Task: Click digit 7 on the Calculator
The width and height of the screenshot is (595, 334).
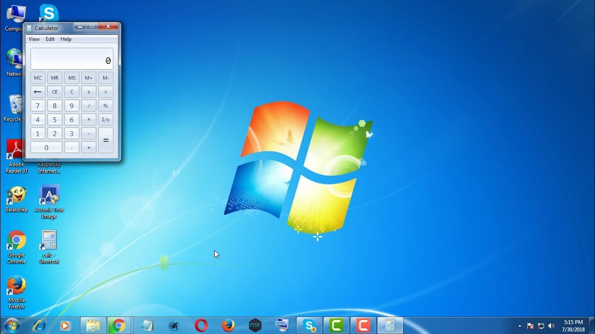Action: point(38,106)
